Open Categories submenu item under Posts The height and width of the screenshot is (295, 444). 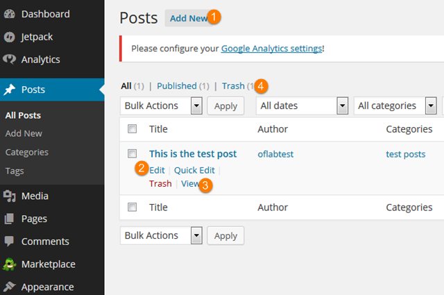[26, 152]
